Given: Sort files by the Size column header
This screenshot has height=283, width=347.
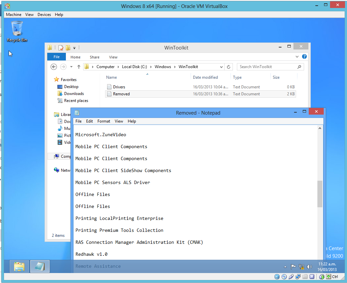Looking at the screenshot, I should click(276, 77).
